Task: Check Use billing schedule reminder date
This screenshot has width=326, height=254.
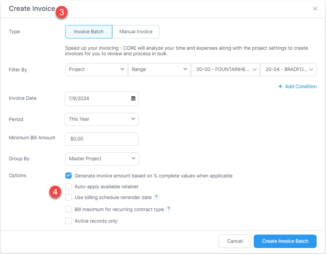Action: (x=68, y=197)
